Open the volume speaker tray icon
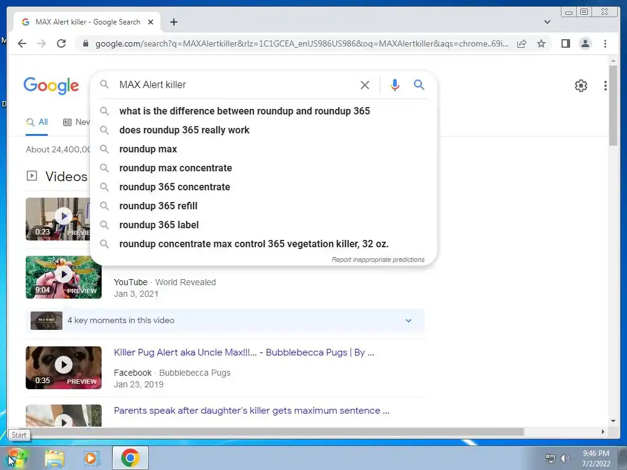627x470 pixels. (x=565, y=458)
